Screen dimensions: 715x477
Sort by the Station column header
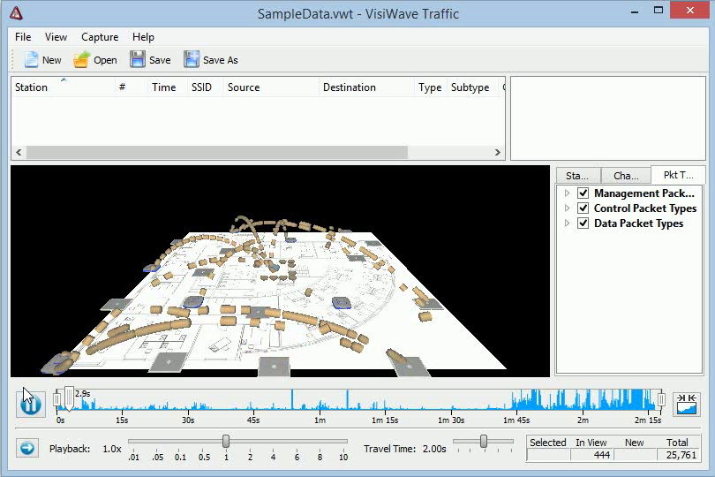pos(63,87)
